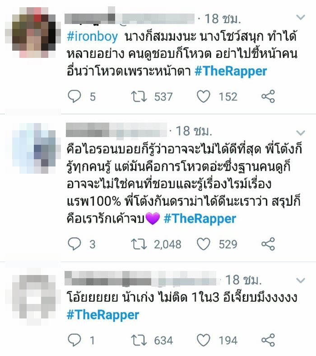The image size is (316, 356).
Task: Expand options chevron on first tweet
Action: point(301,17)
